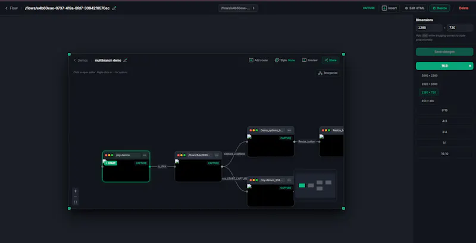Screen dimensions: 476x243
Task: Click the /flows/84a2890 node title
Action: click(199, 155)
